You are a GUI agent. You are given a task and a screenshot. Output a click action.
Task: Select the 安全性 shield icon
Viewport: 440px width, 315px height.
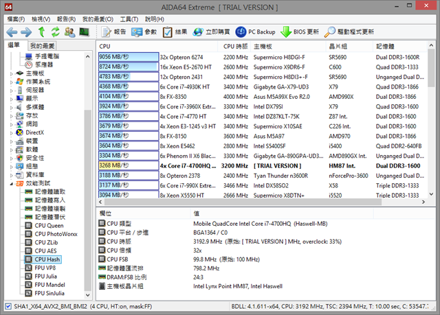tap(20, 158)
